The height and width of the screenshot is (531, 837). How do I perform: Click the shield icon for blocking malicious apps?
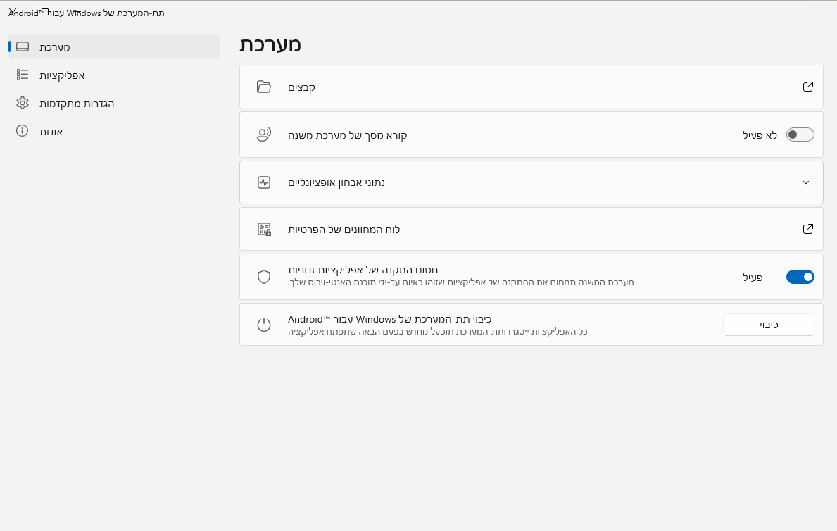[264, 277]
